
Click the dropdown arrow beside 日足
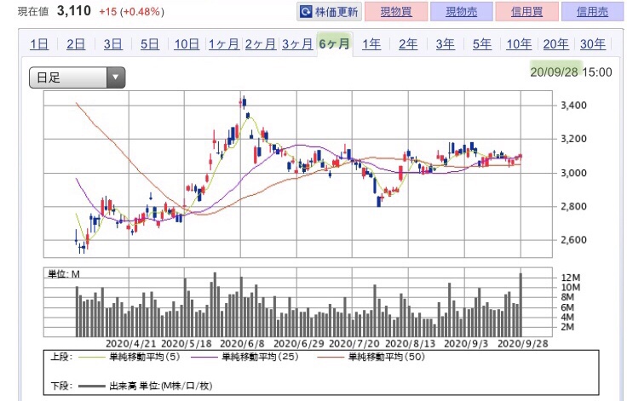coord(116,77)
